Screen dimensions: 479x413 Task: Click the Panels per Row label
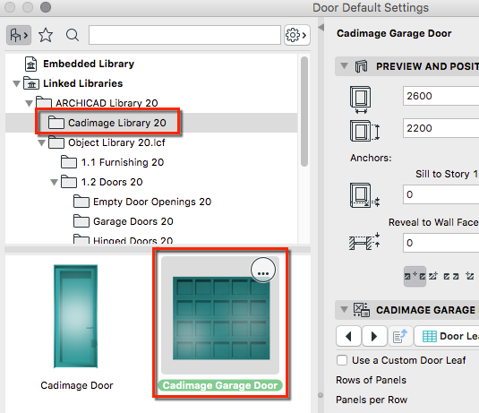pos(372,400)
